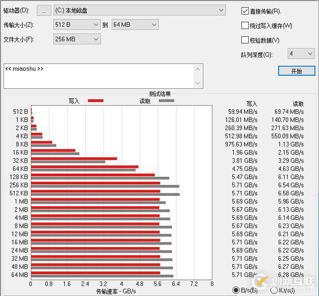319x296 pixels.
Task: Tick the 校验数据(V) checkbox
Action: 245,40
